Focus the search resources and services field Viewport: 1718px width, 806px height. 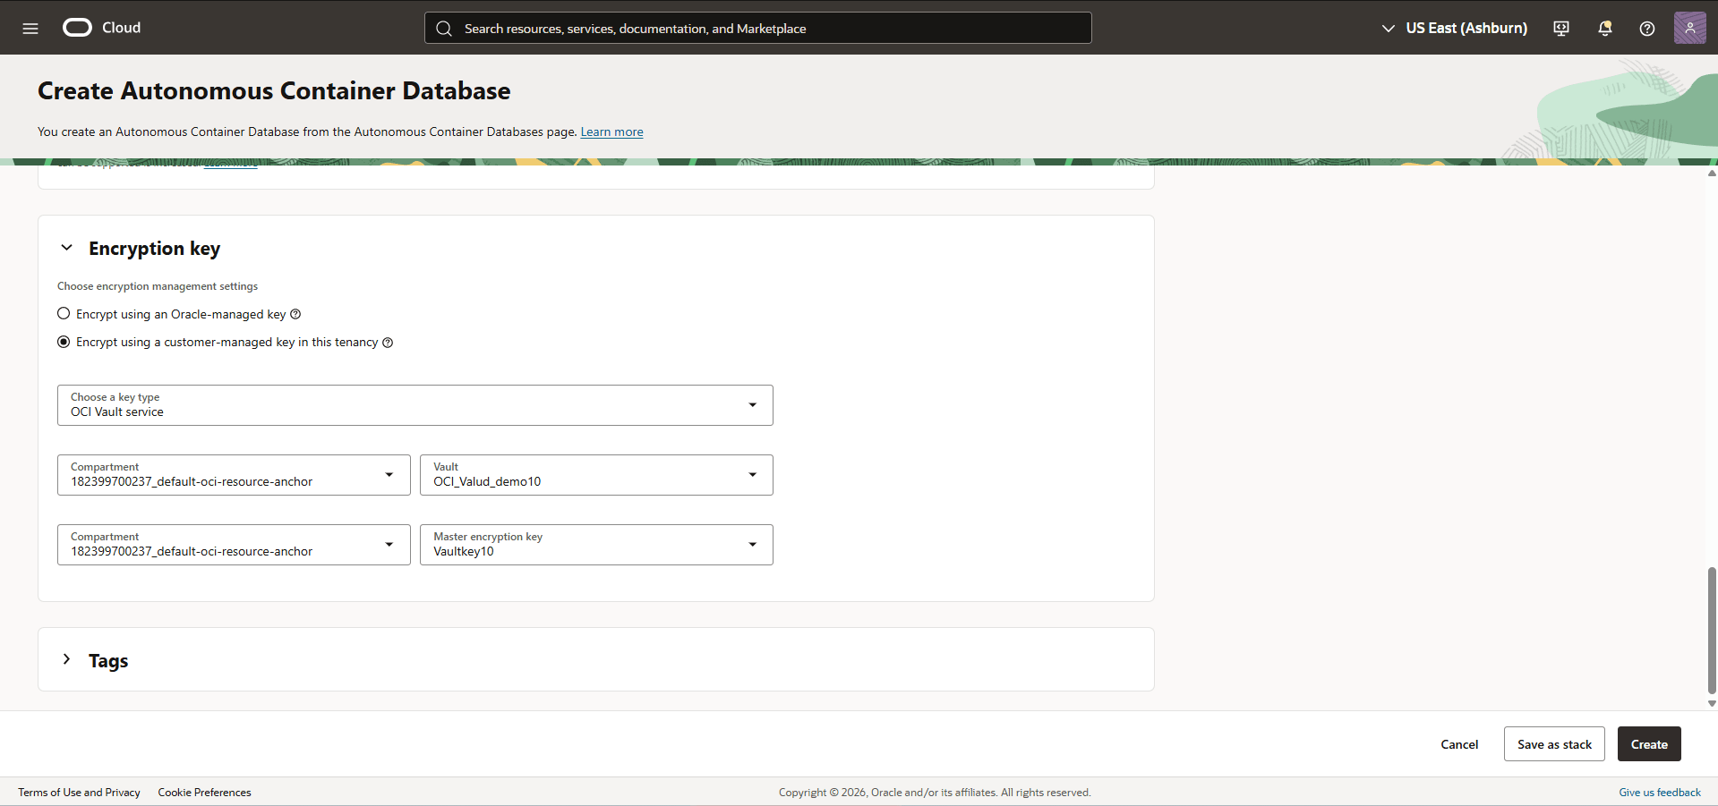tap(758, 29)
